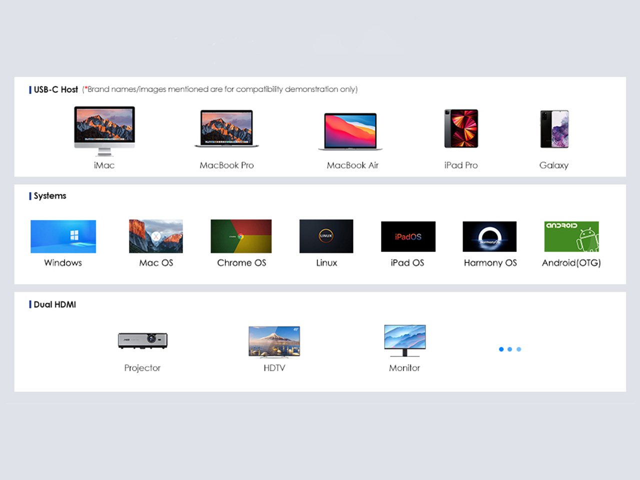
Task: Select the HDTV television image
Action: coord(274,341)
